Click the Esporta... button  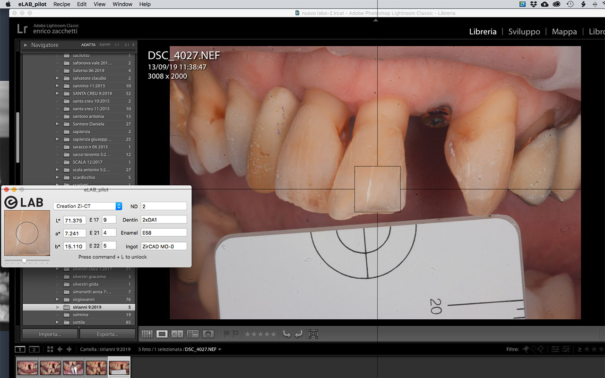tap(108, 334)
